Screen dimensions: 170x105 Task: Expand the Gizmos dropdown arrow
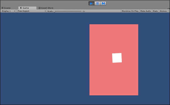pyautogui.click(x=168, y=11)
